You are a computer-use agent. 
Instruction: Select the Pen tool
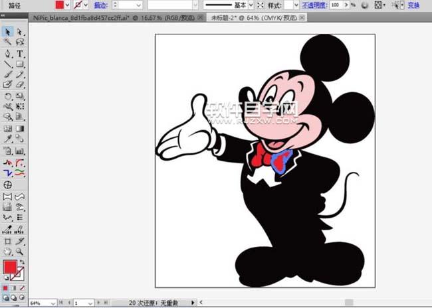pos(7,53)
